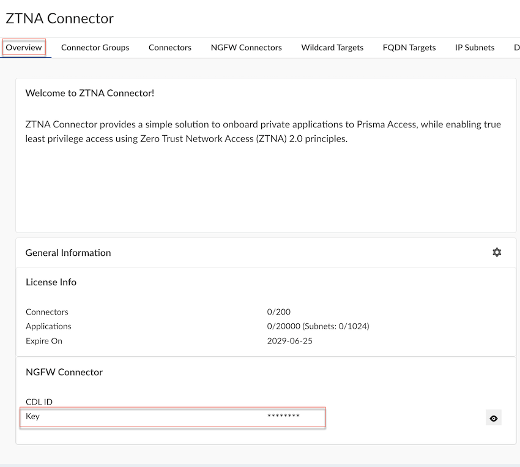Image resolution: width=520 pixels, height=467 pixels.
Task: Reveal the hidden NGFW Connector key
Action: (494, 419)
